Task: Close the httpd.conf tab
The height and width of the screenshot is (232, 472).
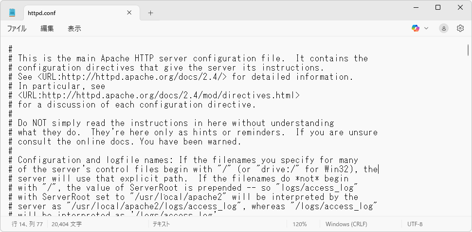Action: click(128, 13)
